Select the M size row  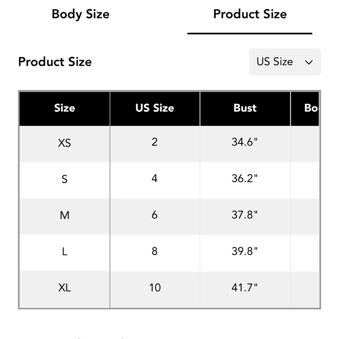pos(169,216)
